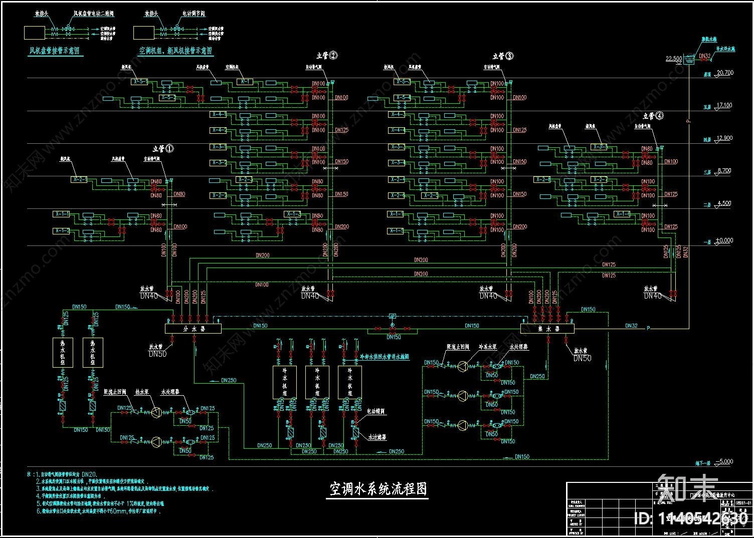
Task: Click the 立管① riser label
Action: click(x=163, y=149)
